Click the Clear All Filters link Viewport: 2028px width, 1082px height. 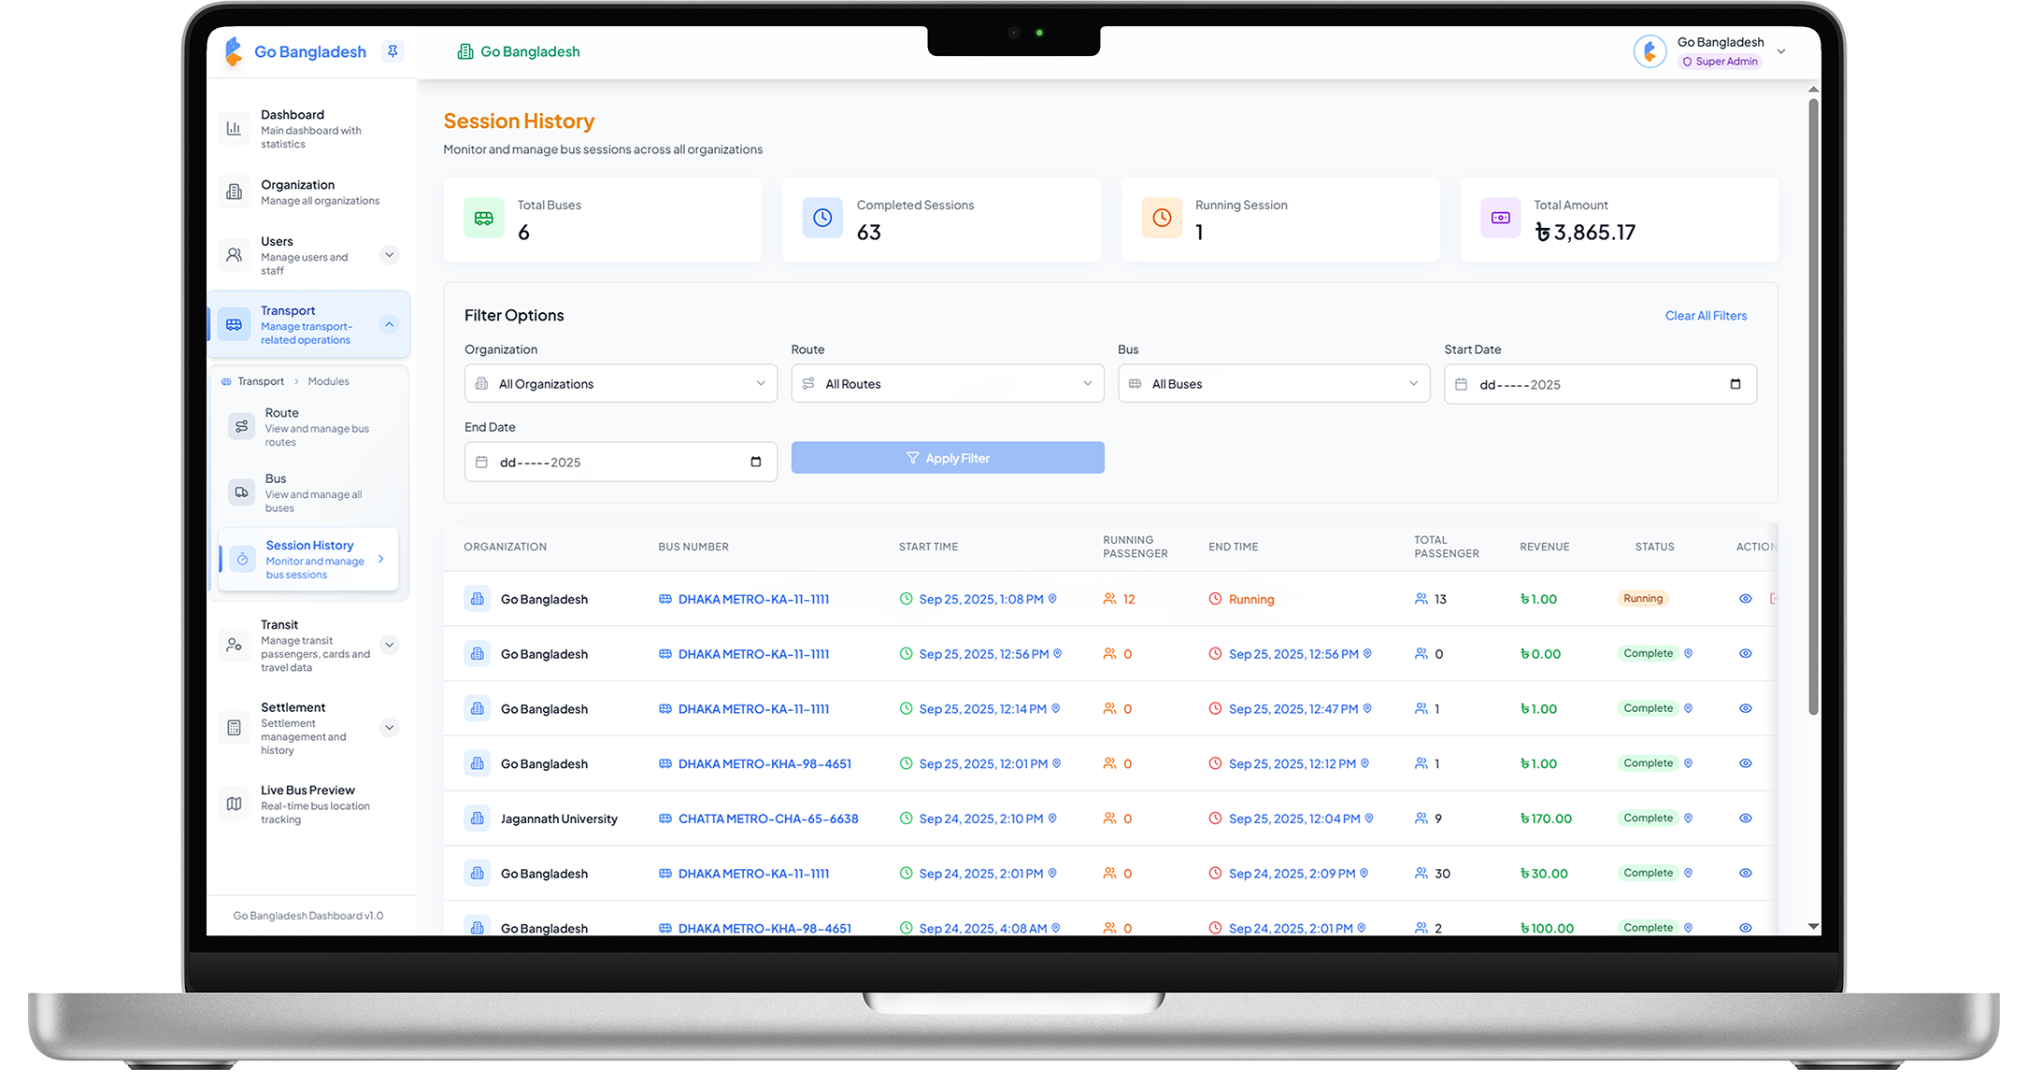tap(1705, 316)
